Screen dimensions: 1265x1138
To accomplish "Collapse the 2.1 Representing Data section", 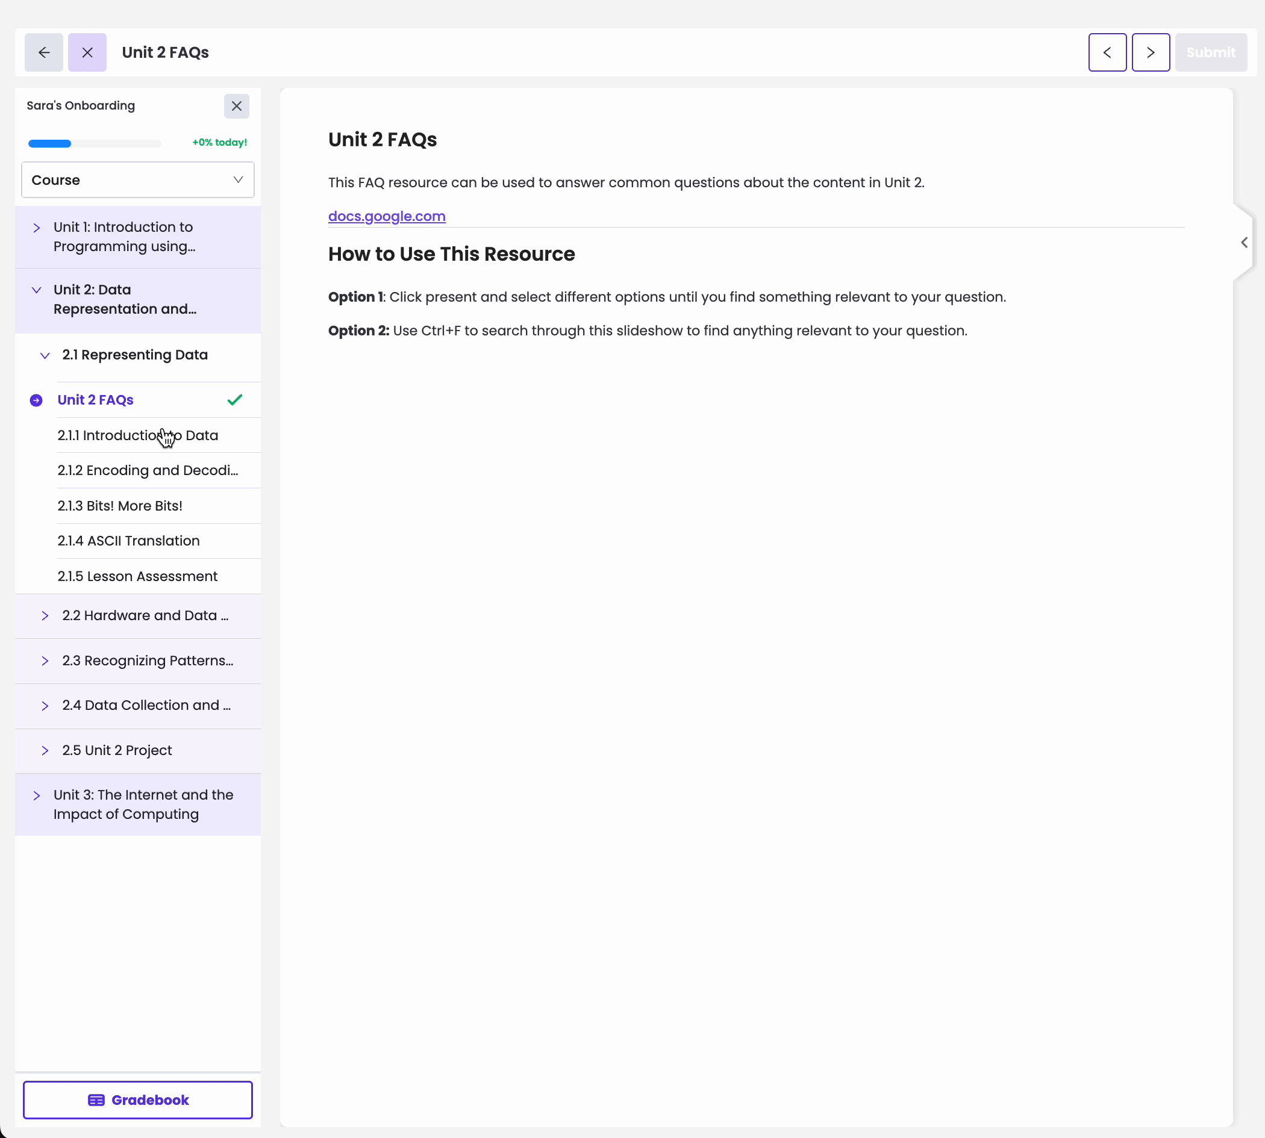I will click(44, 355).
